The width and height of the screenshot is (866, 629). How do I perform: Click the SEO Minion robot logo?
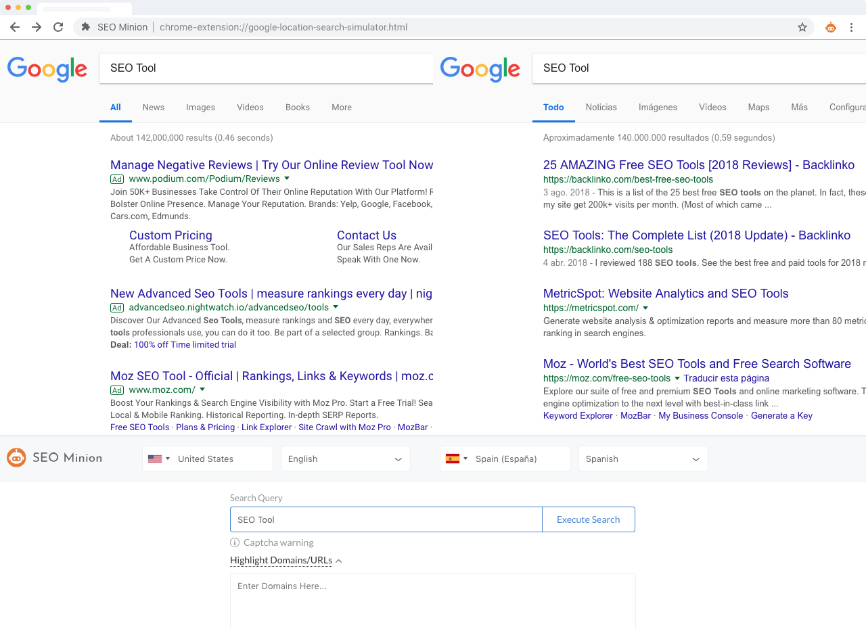coord(16,458)
